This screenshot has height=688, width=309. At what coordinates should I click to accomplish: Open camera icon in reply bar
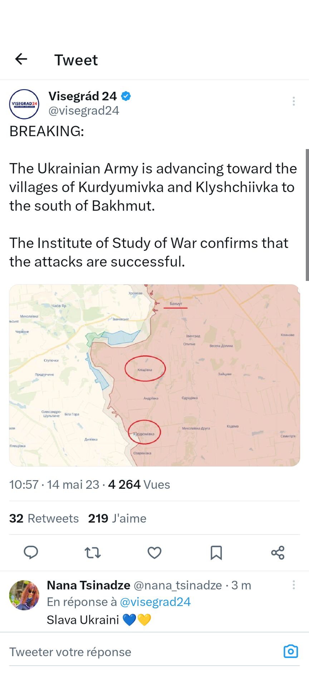[x=290, y=651]
